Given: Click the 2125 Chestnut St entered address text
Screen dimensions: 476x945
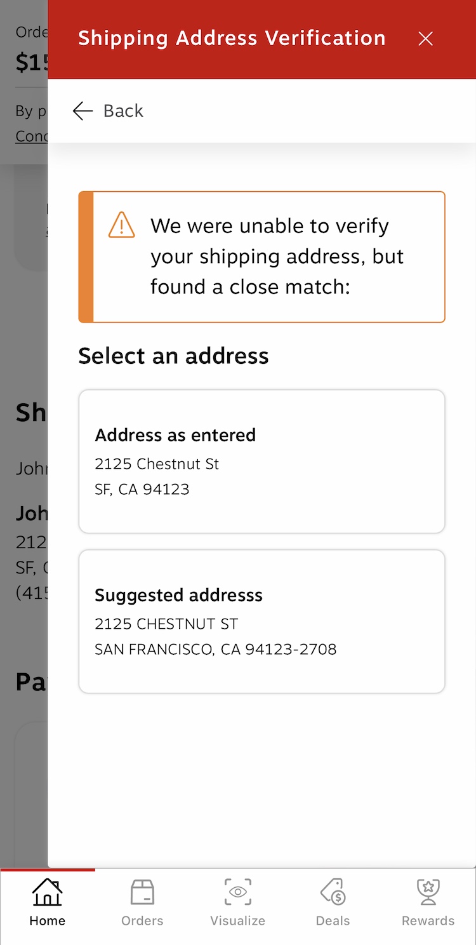Looking at the screenshot, I should point(157,464).
